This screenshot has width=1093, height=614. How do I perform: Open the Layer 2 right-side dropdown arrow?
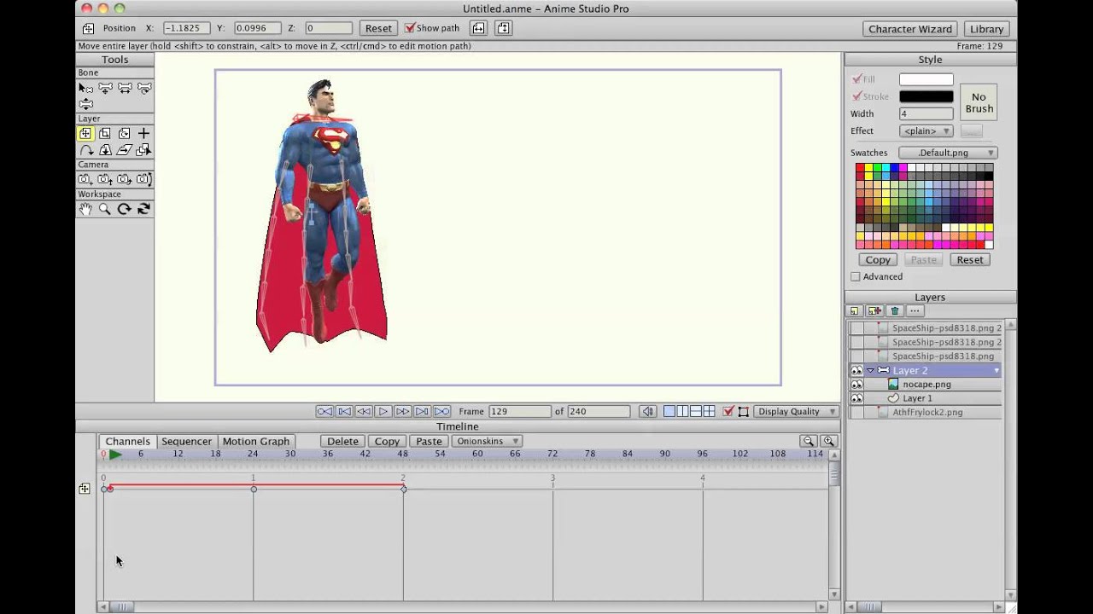pos(996,371)
